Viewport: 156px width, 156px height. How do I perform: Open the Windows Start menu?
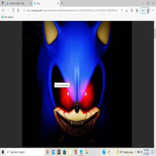pyautogui.click(x=3, y=152)
